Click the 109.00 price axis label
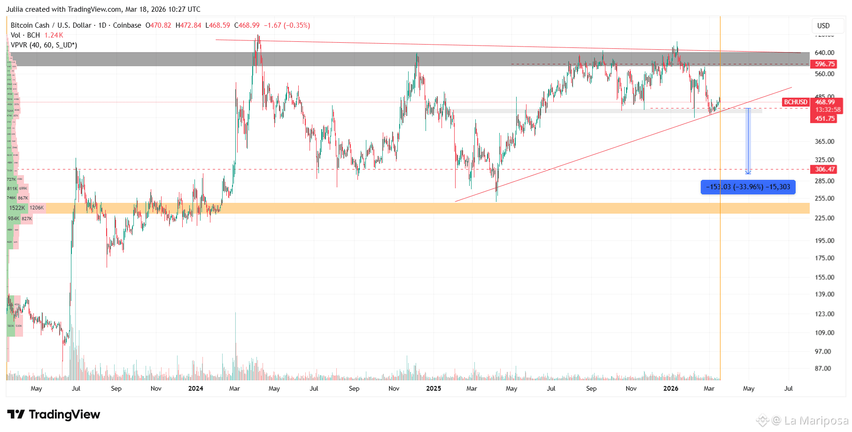This screenshot has height=432, width=852. click(825, 332)
